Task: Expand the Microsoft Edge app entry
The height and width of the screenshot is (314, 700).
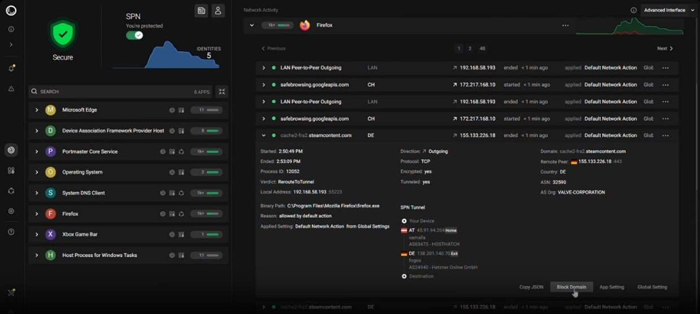Action: 37,110
